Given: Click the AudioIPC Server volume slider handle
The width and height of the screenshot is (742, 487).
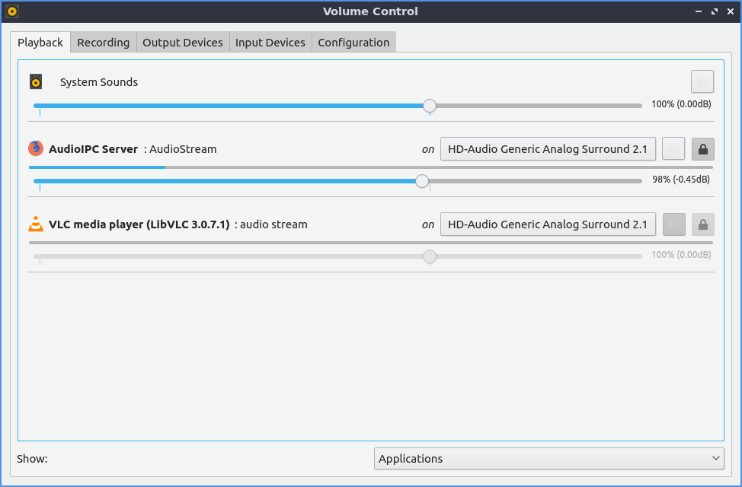Looking at the screenshot, I should pos(422,181).
